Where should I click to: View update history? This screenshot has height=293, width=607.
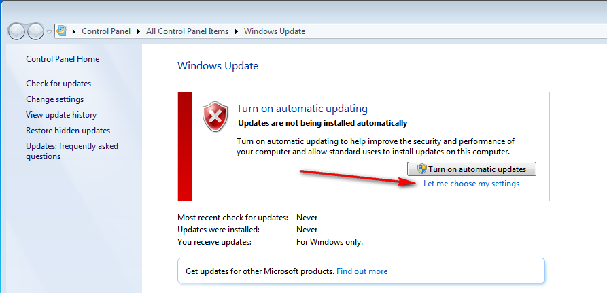click(61, 115)
